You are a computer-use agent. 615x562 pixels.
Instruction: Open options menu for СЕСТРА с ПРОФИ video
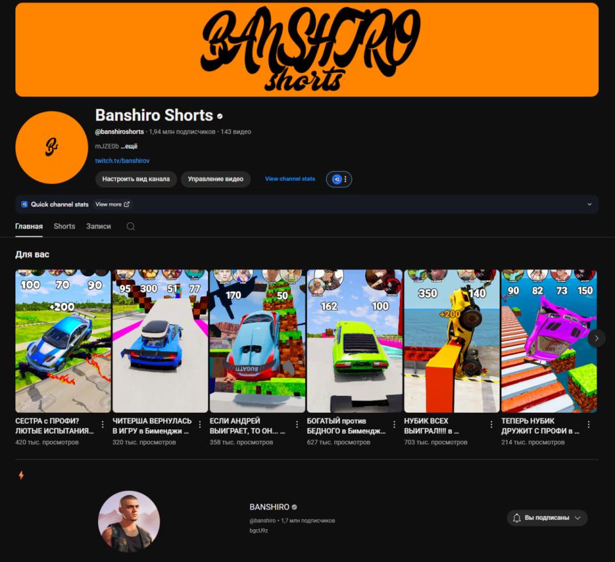pos(102,424)
